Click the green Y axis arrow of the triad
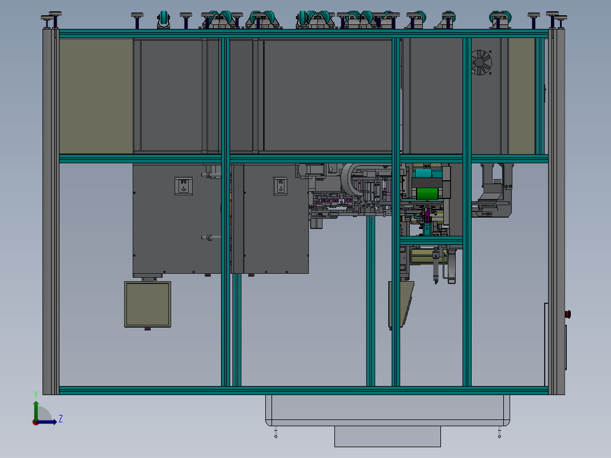 pos(36,410)
